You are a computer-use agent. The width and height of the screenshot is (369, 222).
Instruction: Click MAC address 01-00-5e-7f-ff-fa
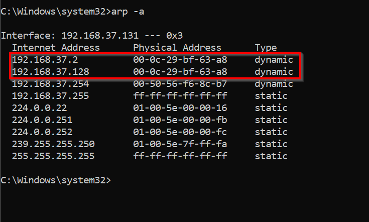(x=180, y=144)
